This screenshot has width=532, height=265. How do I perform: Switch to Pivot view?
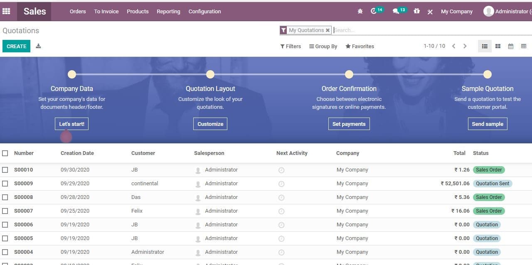point(523,46)
